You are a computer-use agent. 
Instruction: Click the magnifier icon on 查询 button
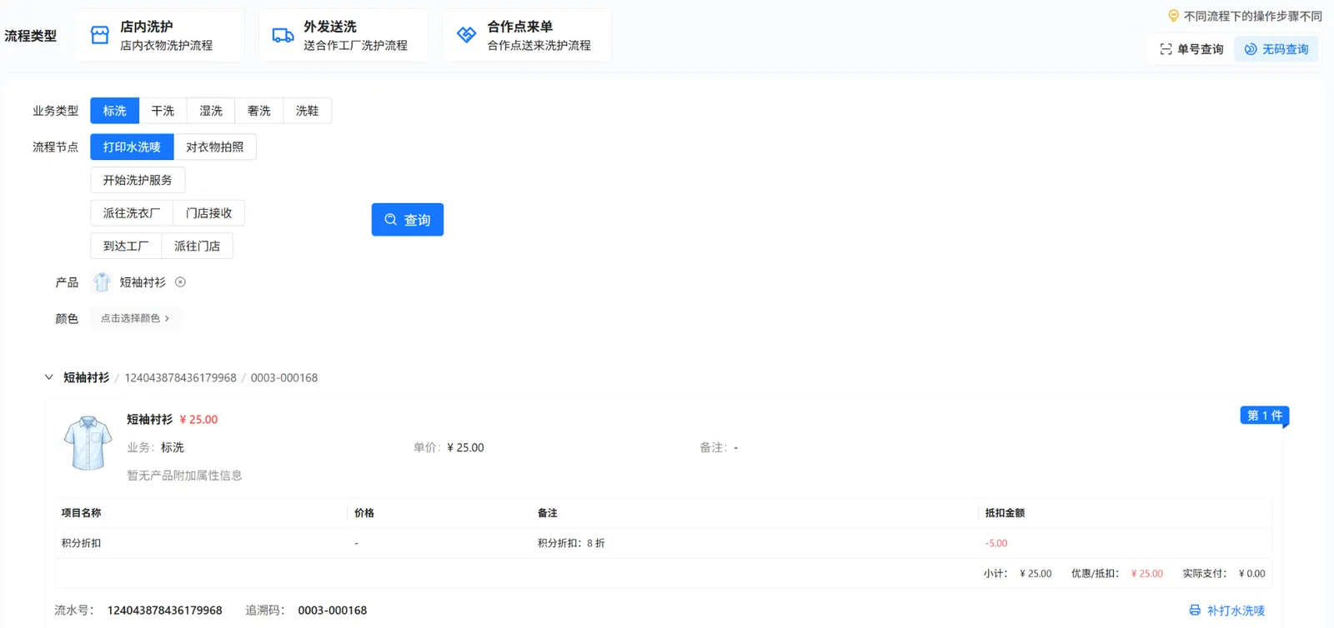[x=390, y=220]
